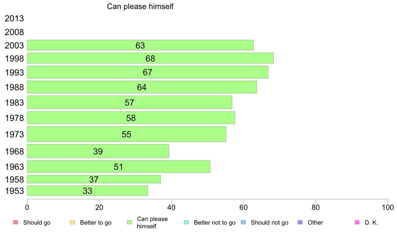Click the chart title Can please himself
397x246 pixels.
click(140, 6)
